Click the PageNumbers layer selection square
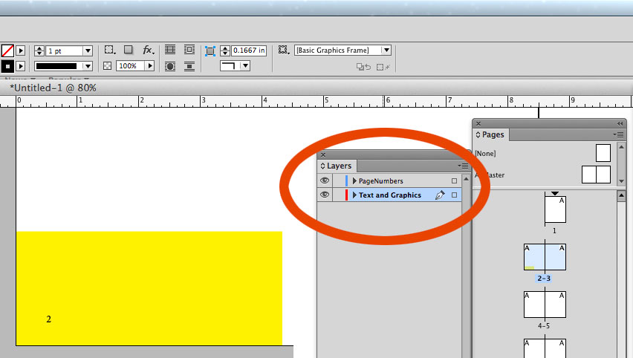 (454, 180)
